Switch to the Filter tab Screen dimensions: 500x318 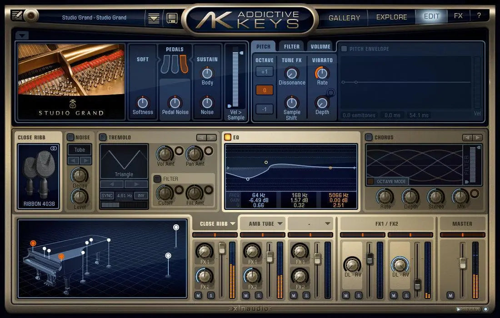tap(291, 46)
